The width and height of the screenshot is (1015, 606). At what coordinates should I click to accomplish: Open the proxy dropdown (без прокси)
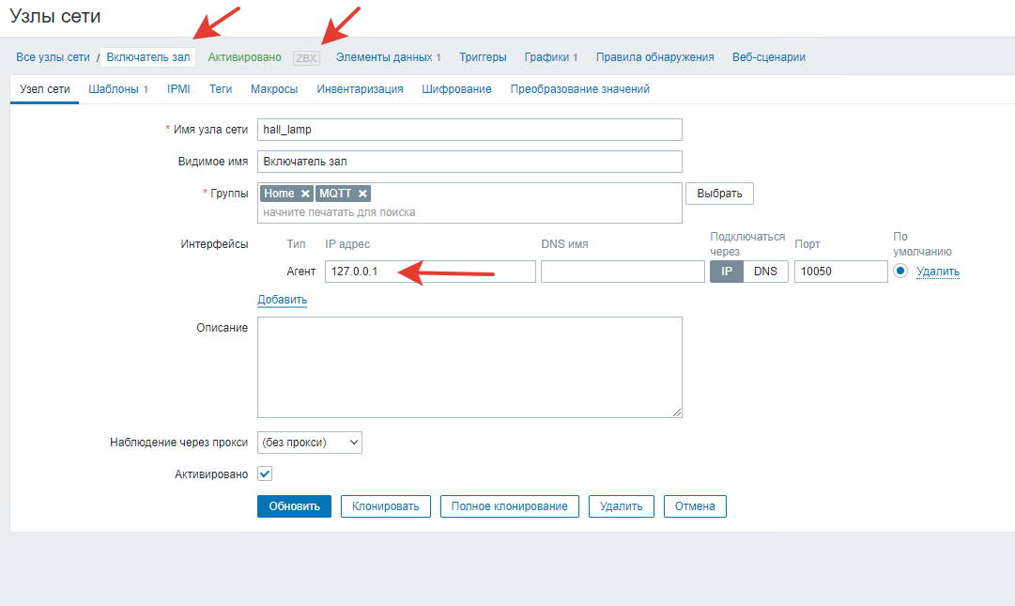pyautogui.click(x=310, y=443)
